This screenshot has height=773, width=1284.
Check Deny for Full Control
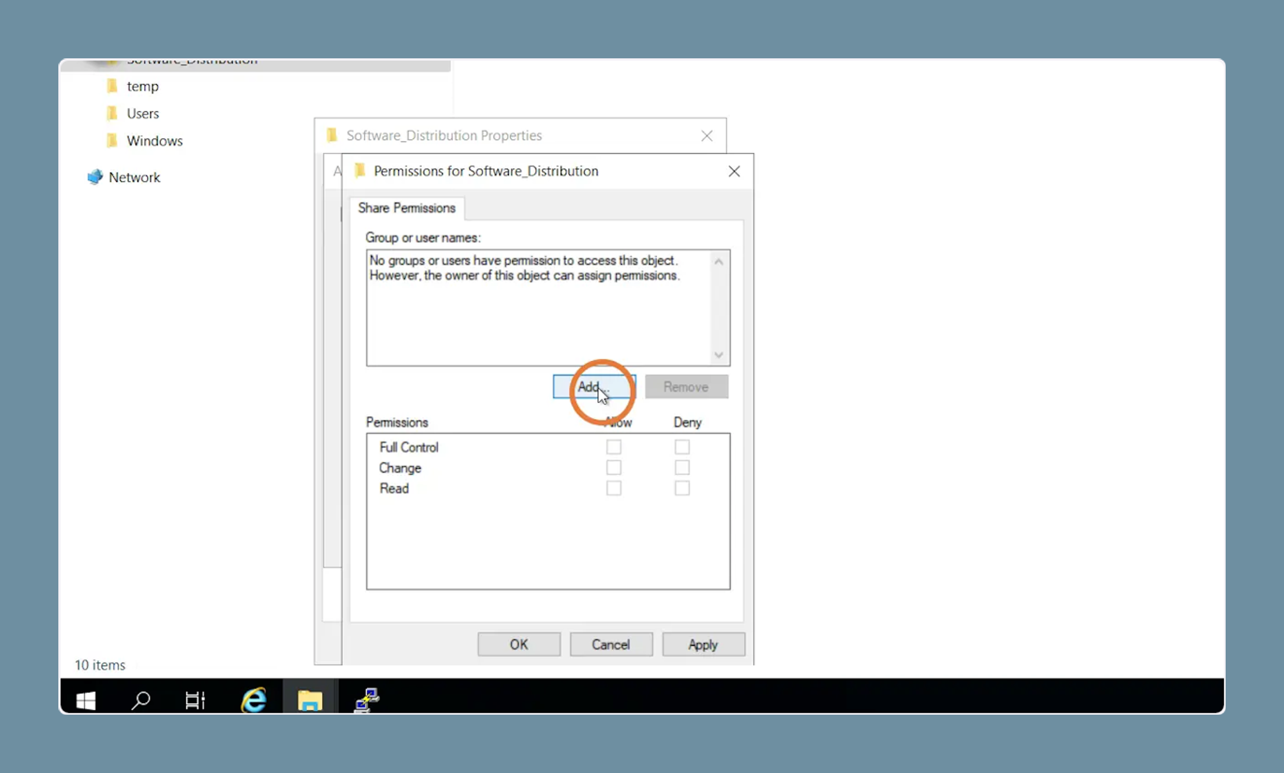[682, 447]
